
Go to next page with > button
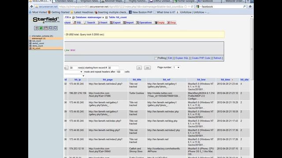click(x=139, y=68)
